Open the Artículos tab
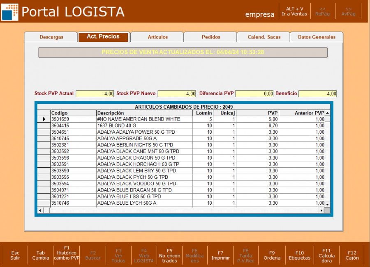The width and height of the screenshot is (370, 267). click(157, 37)
